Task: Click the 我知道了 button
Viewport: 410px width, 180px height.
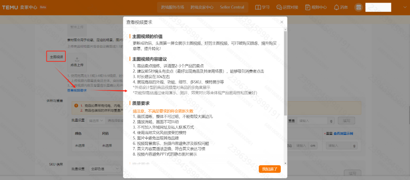Action: pos(270,169)
